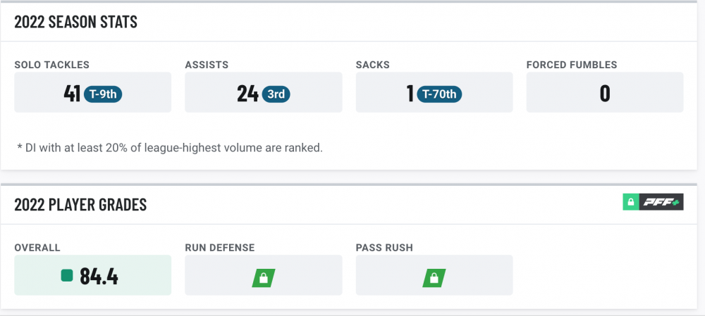Click the green square beside the 84.4 grade
705x316 pixels.
pos(67,276)
